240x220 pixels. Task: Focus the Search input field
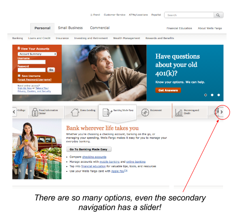pyautogui.click(x=189, y=15)
